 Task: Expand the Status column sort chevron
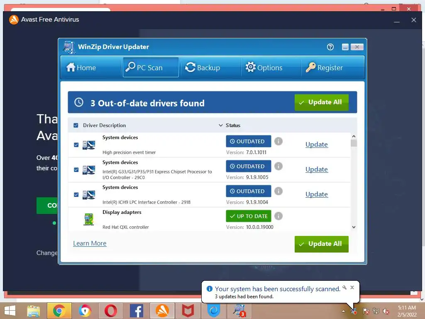(x=221, y=125)
